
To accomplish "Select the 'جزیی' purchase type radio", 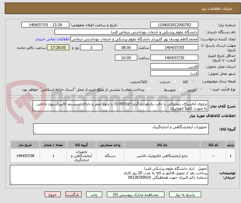I will 201,89.
